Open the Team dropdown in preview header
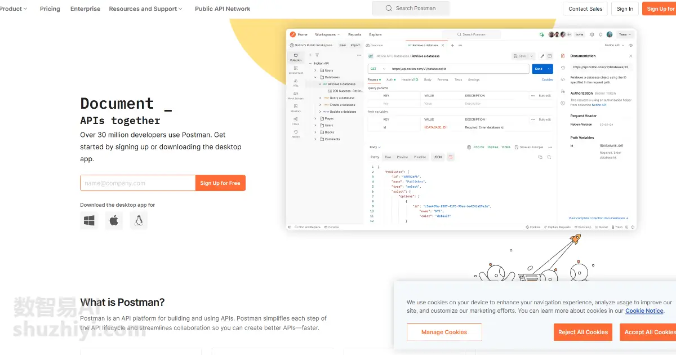 tap(625, 34)
